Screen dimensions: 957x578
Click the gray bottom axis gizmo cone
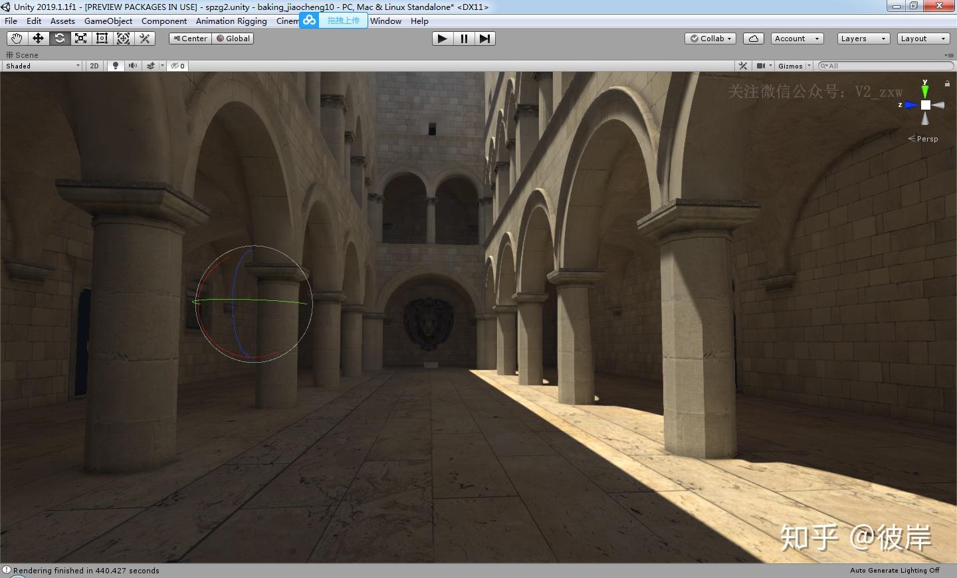tap(925, 118)
